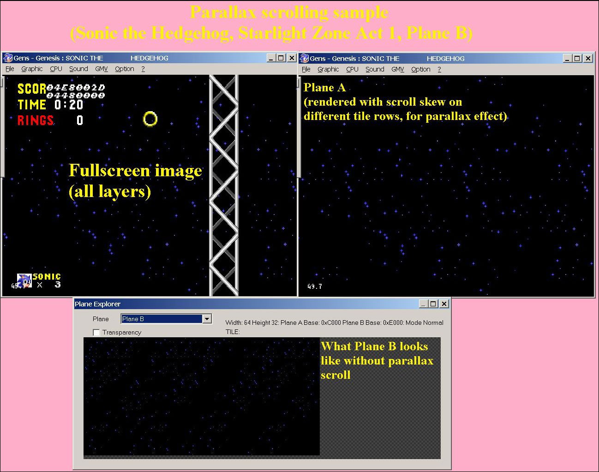Click the TILE: label in Plane Explorer
This screenshot has width=599, height=472.
pyautogui.click(x=233, y=332)
